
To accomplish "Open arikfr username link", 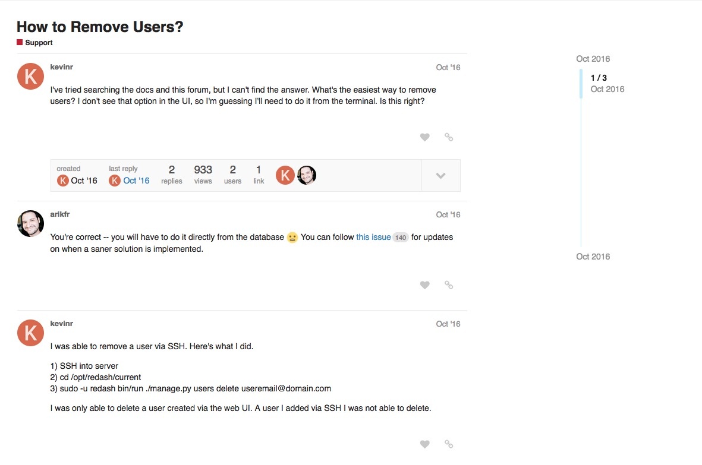I will [x=60, y=214].
